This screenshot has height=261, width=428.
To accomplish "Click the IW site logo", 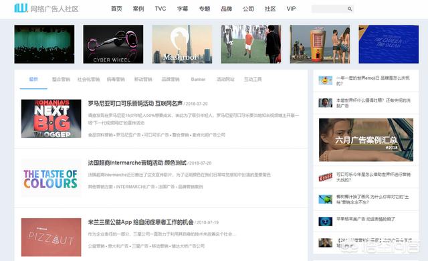I will coord(21,8).
